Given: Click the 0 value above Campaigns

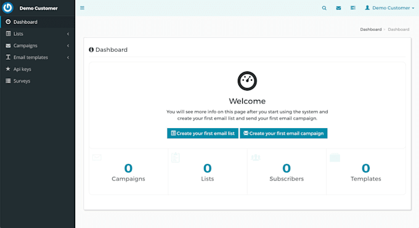Looking at the screenshot, I should coord(128,168).
